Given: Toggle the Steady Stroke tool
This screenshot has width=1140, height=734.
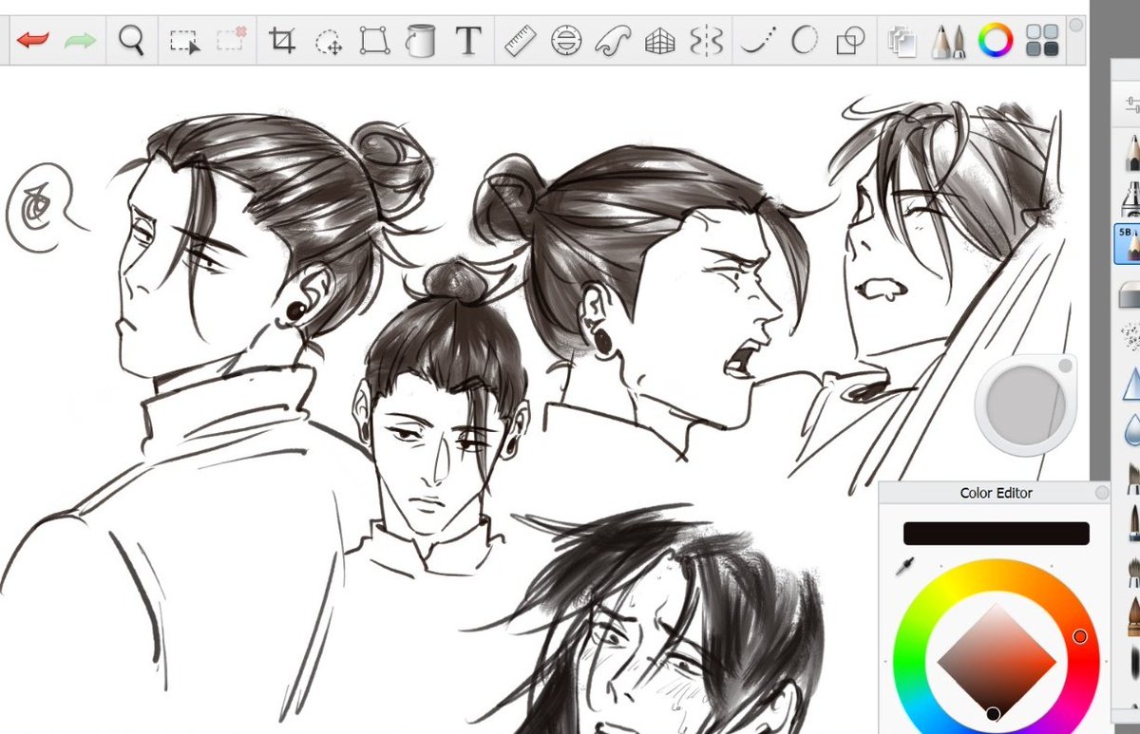Looking at the screenshot, I should [759, 41].
